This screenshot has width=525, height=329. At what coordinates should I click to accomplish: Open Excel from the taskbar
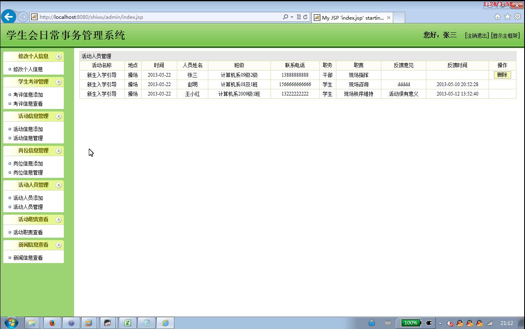click(x=127, y=323)
